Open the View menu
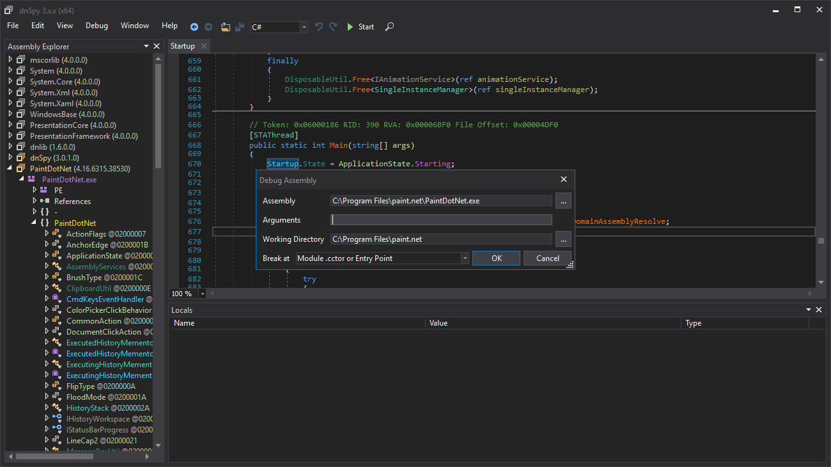 (x=65, y=26)
